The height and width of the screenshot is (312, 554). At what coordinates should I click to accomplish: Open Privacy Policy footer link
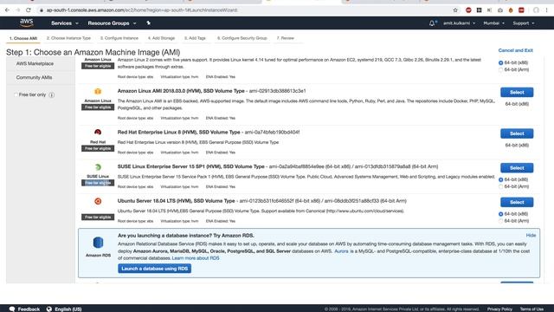click(x=499, y=309)
